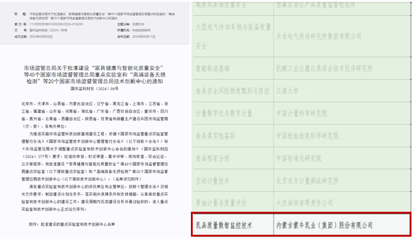The image size is (412, 239).
Task: Click table cell 食品真实性鉴别
Action: [233, 136]
